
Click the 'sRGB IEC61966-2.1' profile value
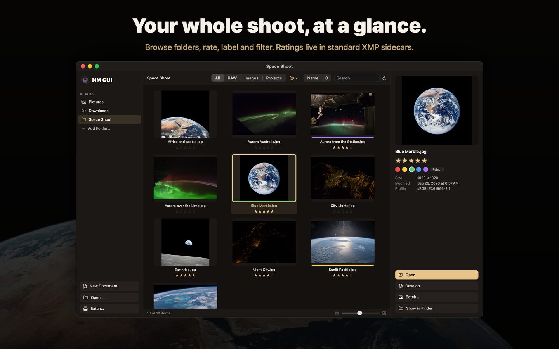pyautogui.click(x=434, y=188)
